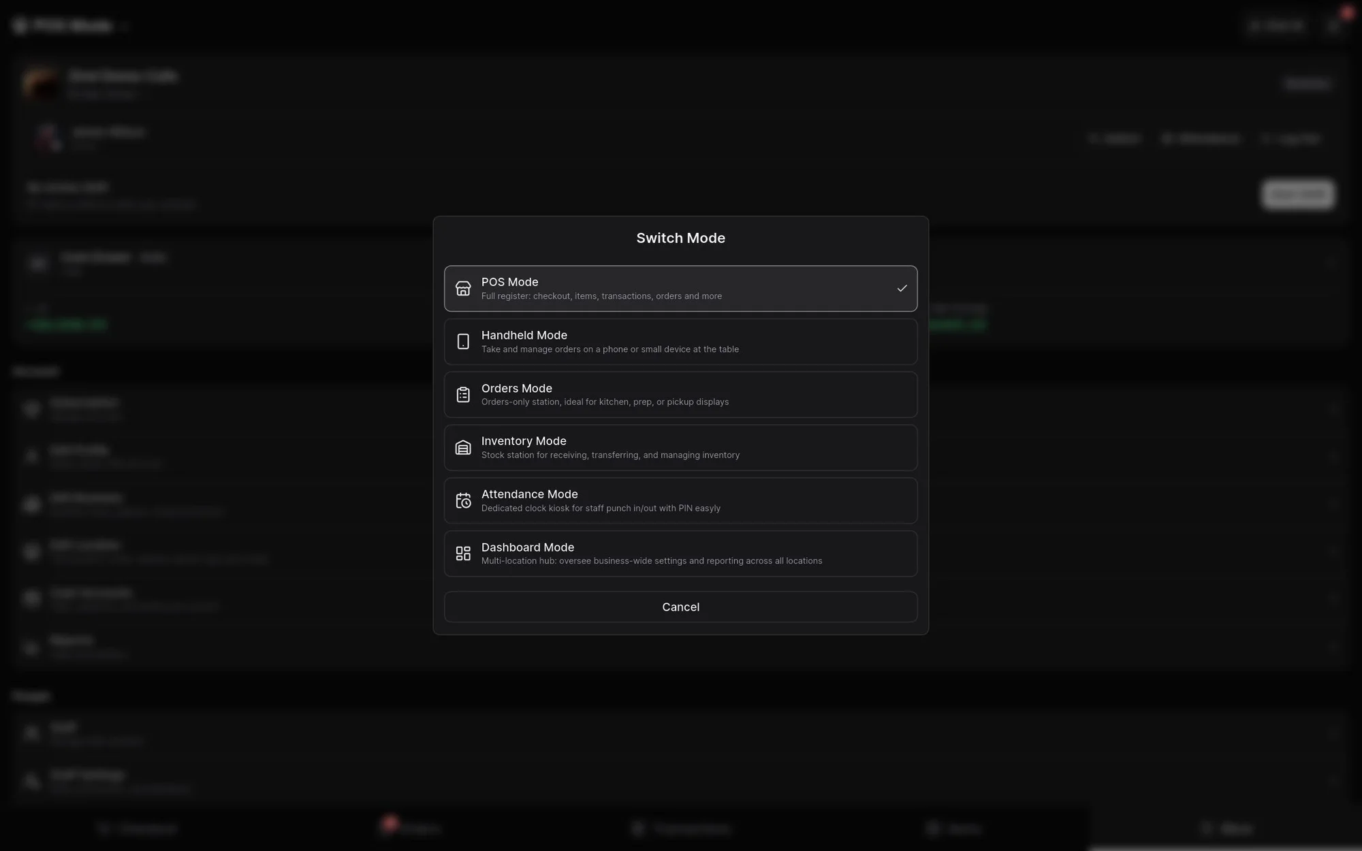Click the Attendance Mode calendar-clock icon
This screenshot has width=1362, height=851.
463,501
